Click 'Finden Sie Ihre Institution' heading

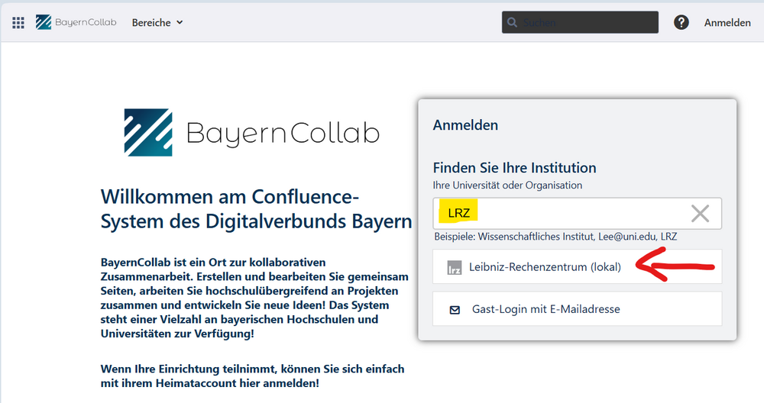(514, 168)
